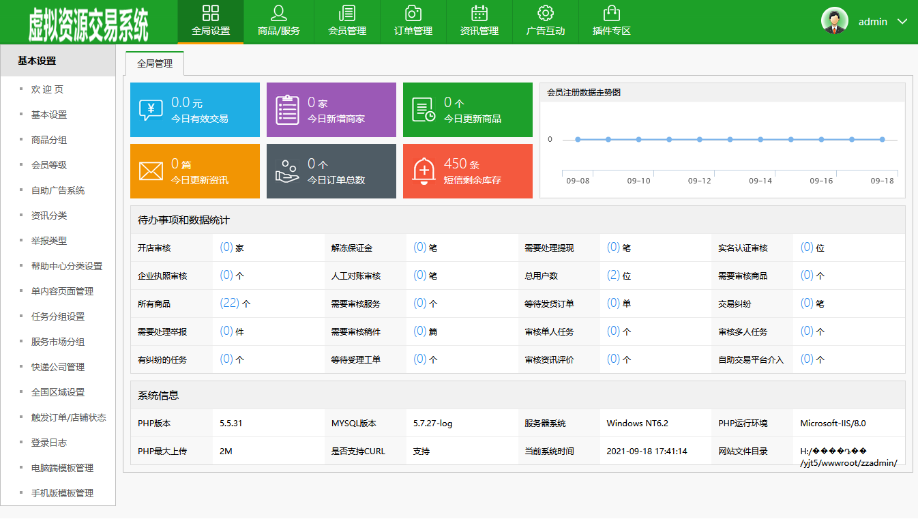The image size is (918, 519).
Task: Open the 商品/服务 nav icon
Action: click(x=278, y=13)
